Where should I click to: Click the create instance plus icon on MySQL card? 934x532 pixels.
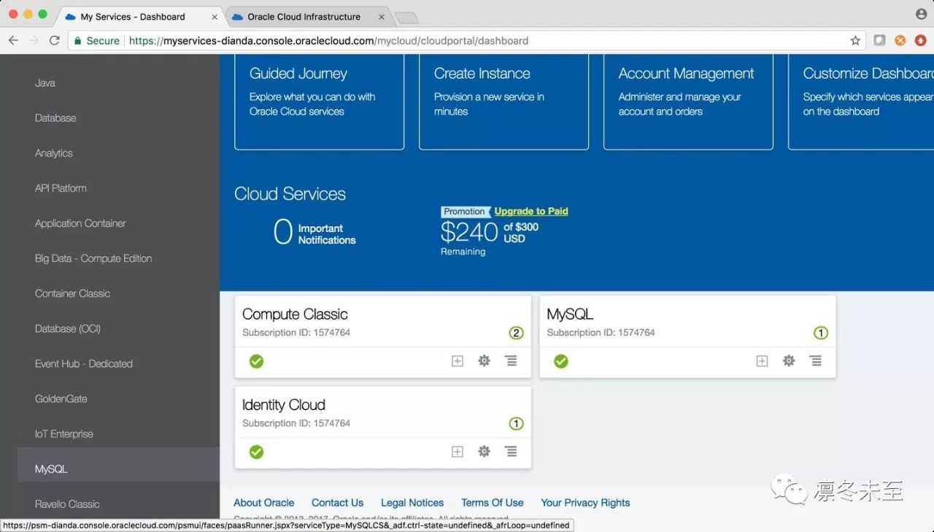click(x=762, y=361)
